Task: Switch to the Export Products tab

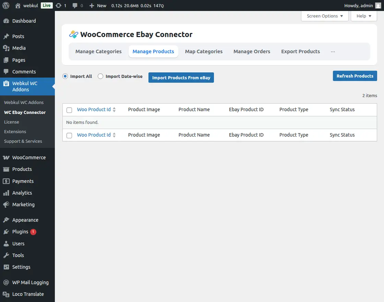Action: (300, 51)
